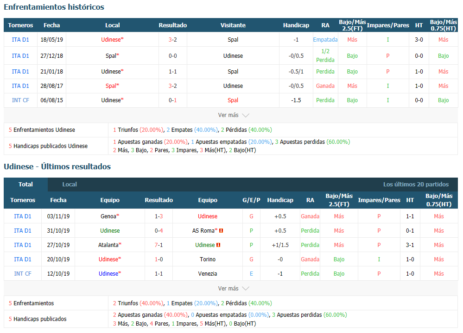Open ITA D1 link for 28/08/17 match
Image resolution: width=463 pixels, height=333 pixels.
pos(20,86)
